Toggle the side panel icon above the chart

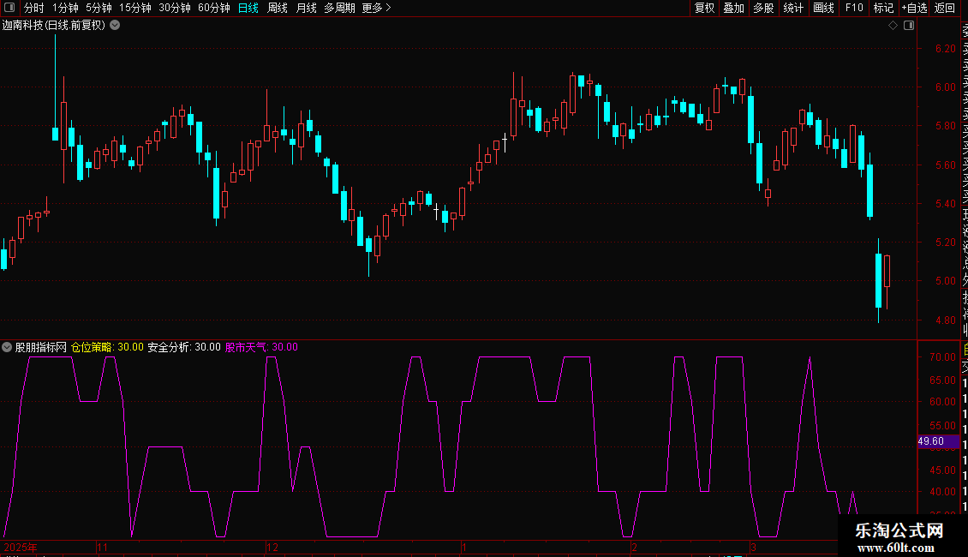tap(909, 26)
